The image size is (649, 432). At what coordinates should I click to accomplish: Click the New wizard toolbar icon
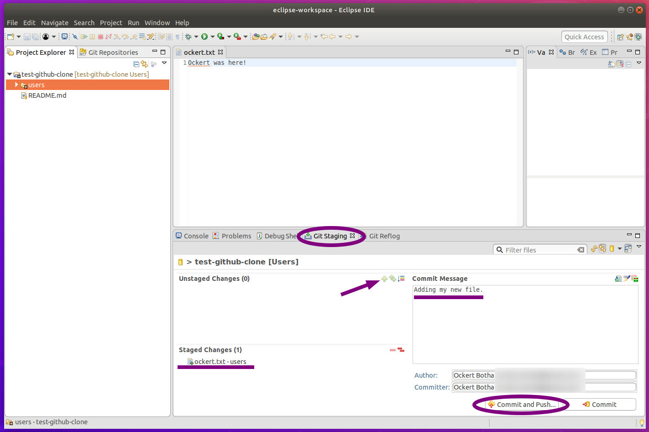[11, 37]
